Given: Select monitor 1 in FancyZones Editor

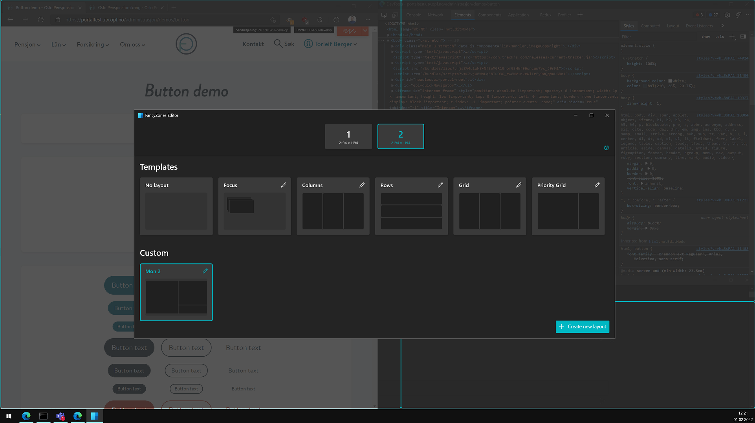Looking at the screenshot, I should pos(348,137).
